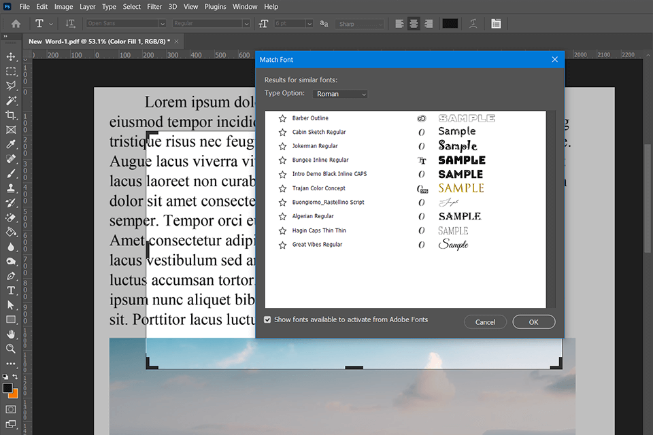Open the Filter menu
The height and width of the screenshot is (435, 653).
coord(154,7)
